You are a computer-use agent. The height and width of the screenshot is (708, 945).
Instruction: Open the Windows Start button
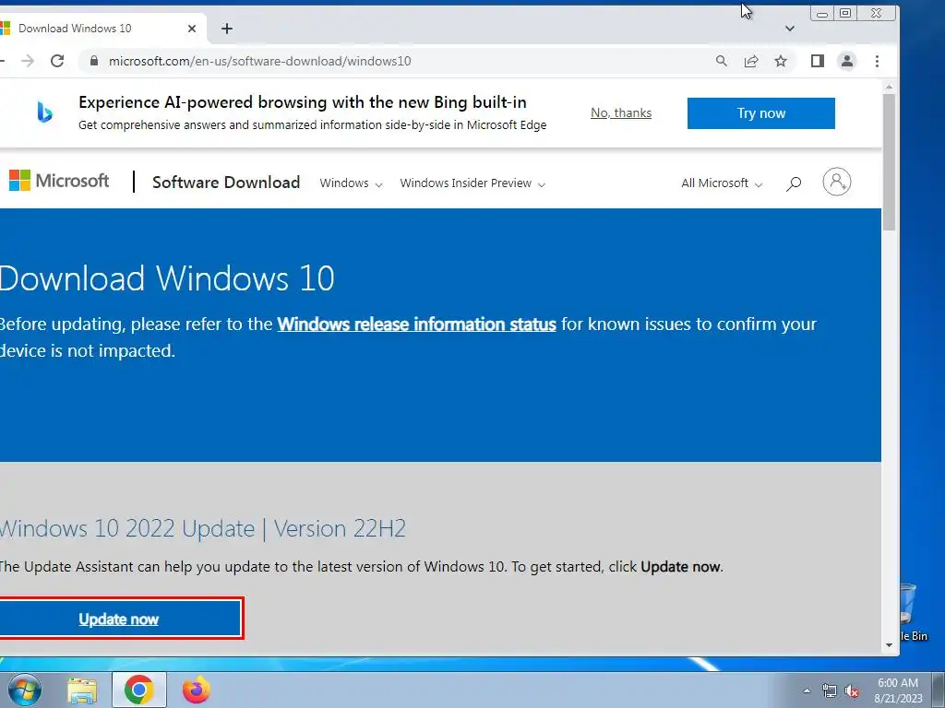[x=24, y=690]
